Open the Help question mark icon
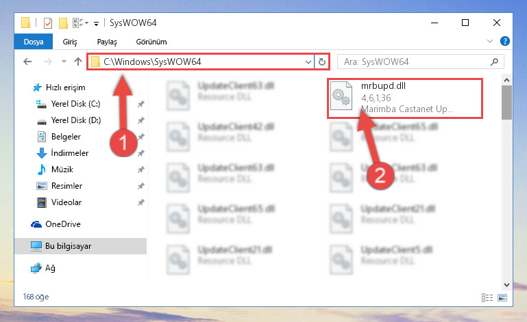The image size is (527, 322). pos(505,41)
